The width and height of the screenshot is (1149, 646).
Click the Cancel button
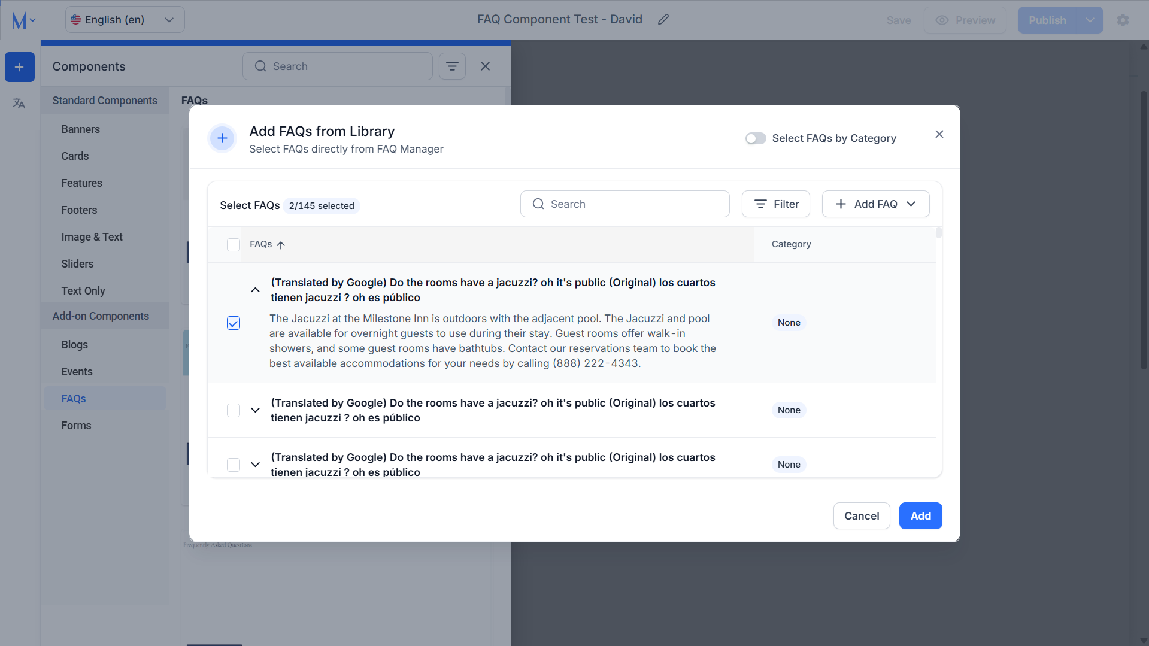click(862, 516)
